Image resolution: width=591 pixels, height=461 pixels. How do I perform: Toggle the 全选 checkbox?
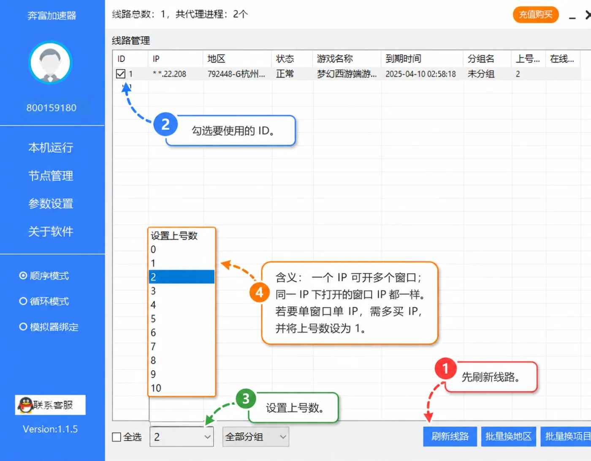tap(117, 437)
